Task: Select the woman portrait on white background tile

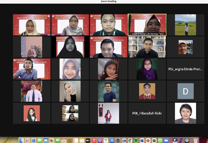Action: [x=185, y=113]
